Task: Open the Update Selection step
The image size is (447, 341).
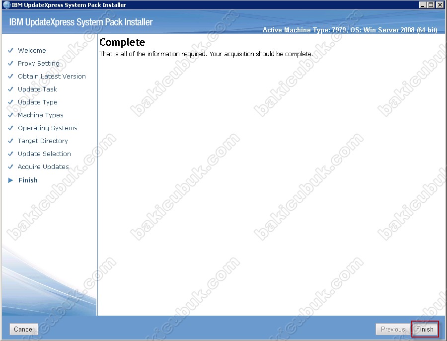Action: (44, 154)
